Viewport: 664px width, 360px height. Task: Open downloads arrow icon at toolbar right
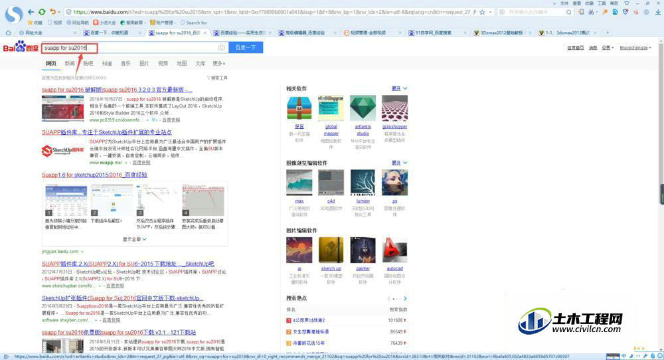tap(657, 12)
